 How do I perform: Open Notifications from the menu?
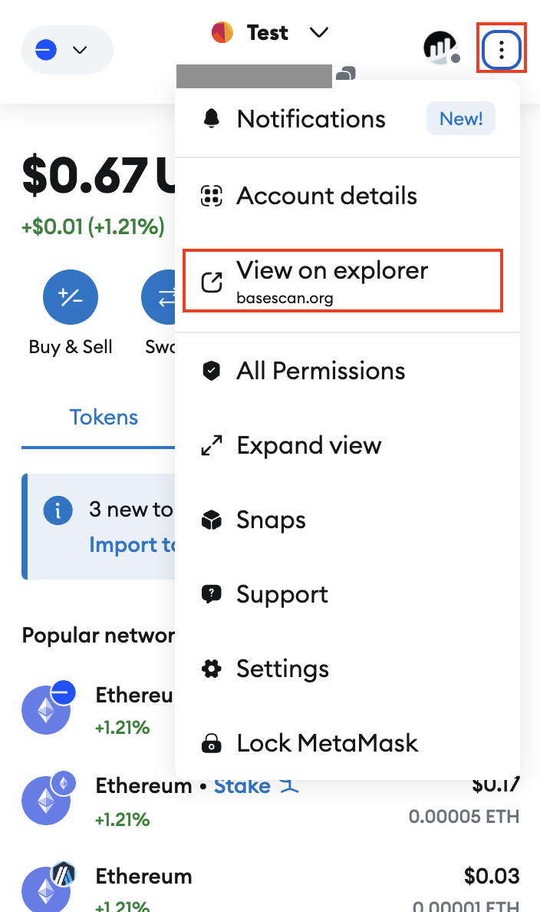pyautogui.click(x=311, y=119)
